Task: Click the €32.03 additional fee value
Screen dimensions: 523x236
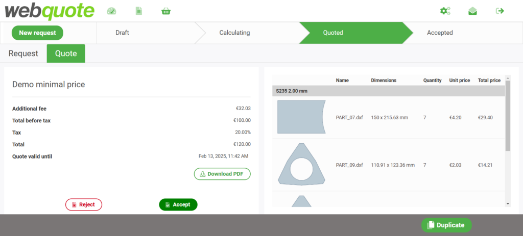Action: click(243, 109)
